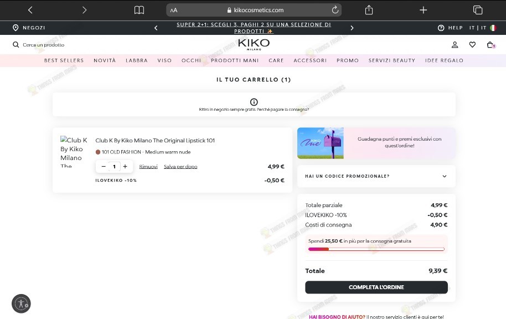Click the kikocosmetics.com address bar
This screenshot has height=319, width=506.
coord(254,10)
